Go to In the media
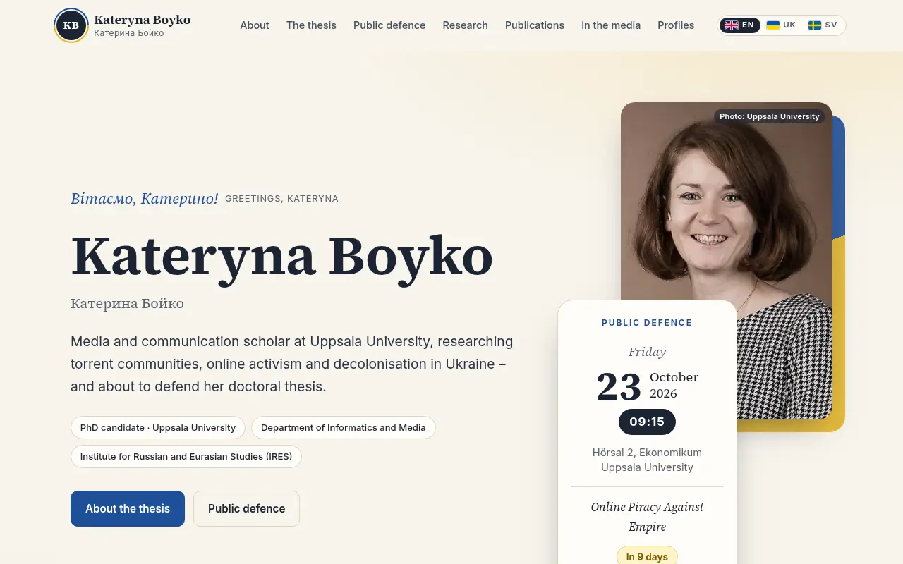Image resolution: width=903 pixels, height=564 pixels. 611,25
